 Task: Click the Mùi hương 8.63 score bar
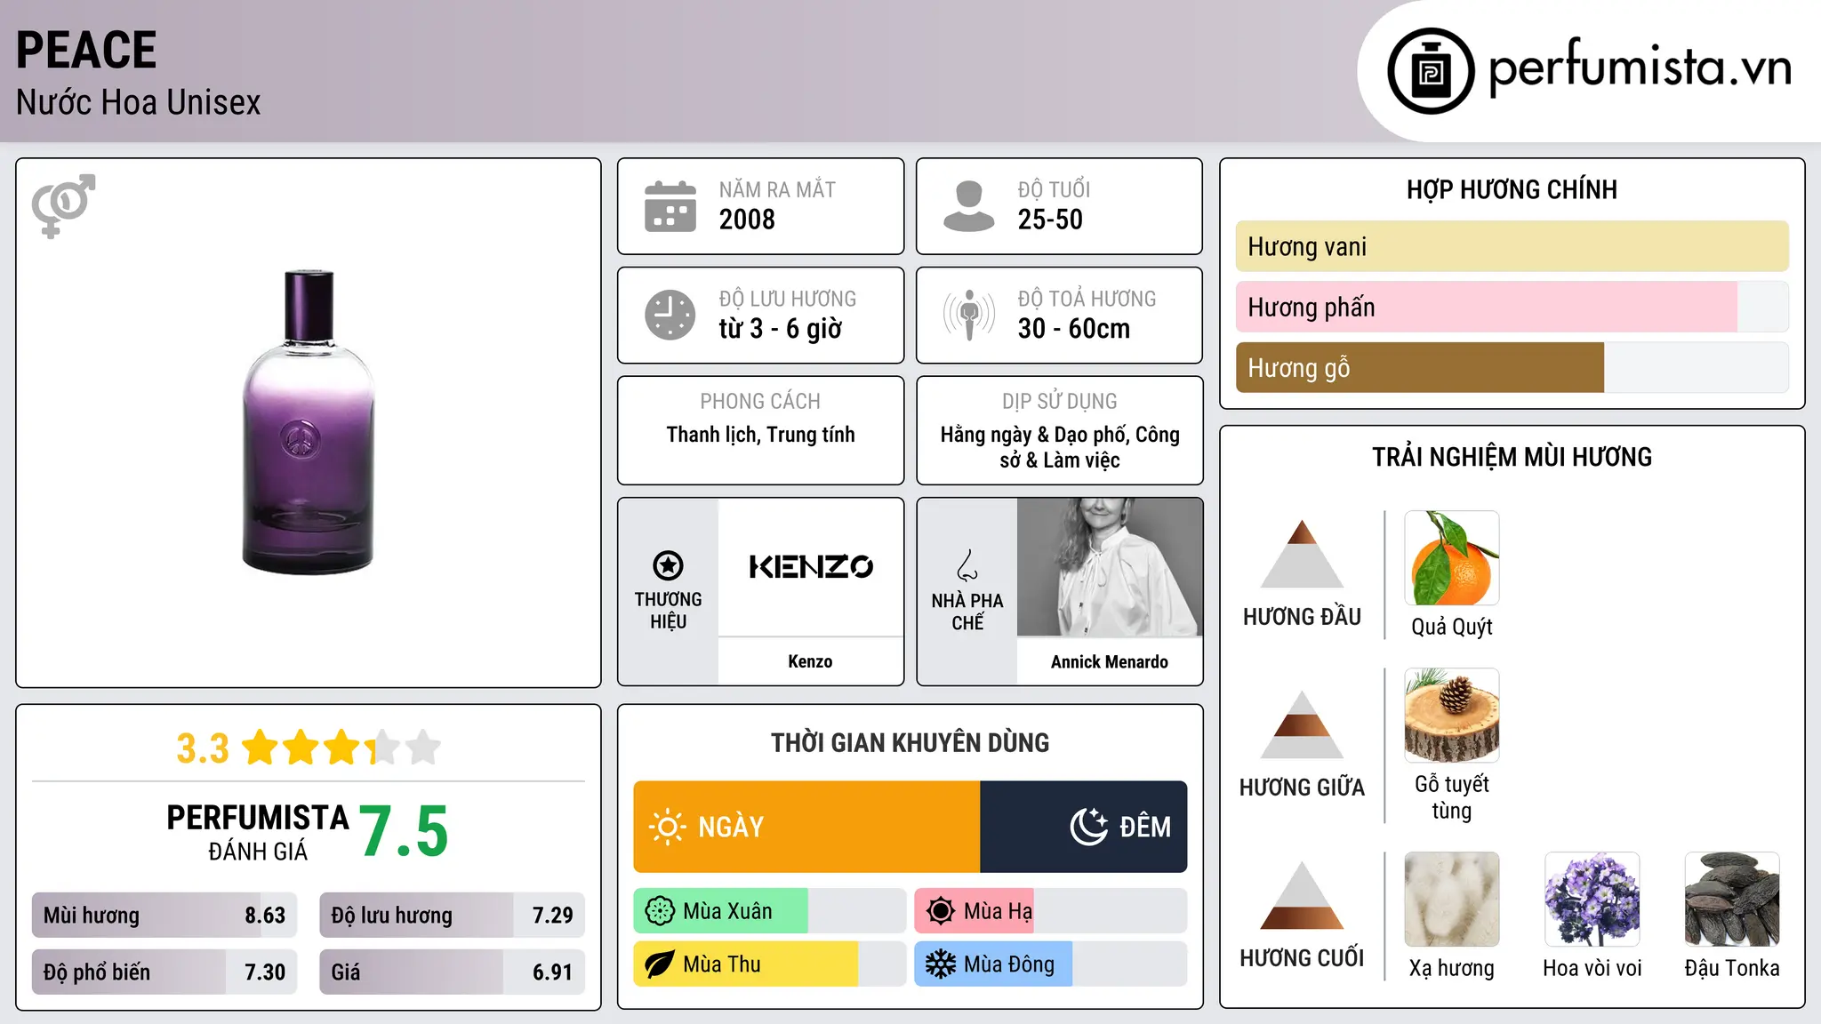click(164, 916)
